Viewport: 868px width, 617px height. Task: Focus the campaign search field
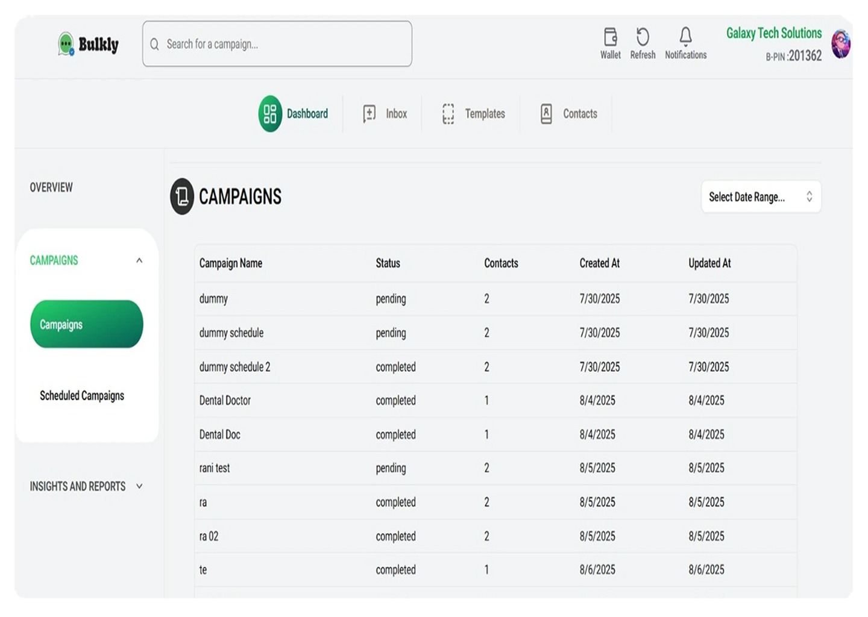pos(277,44)
